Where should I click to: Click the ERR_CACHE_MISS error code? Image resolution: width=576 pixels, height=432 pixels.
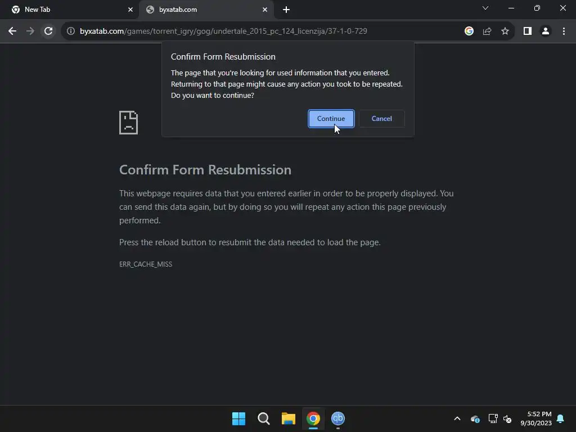(146, 264)
